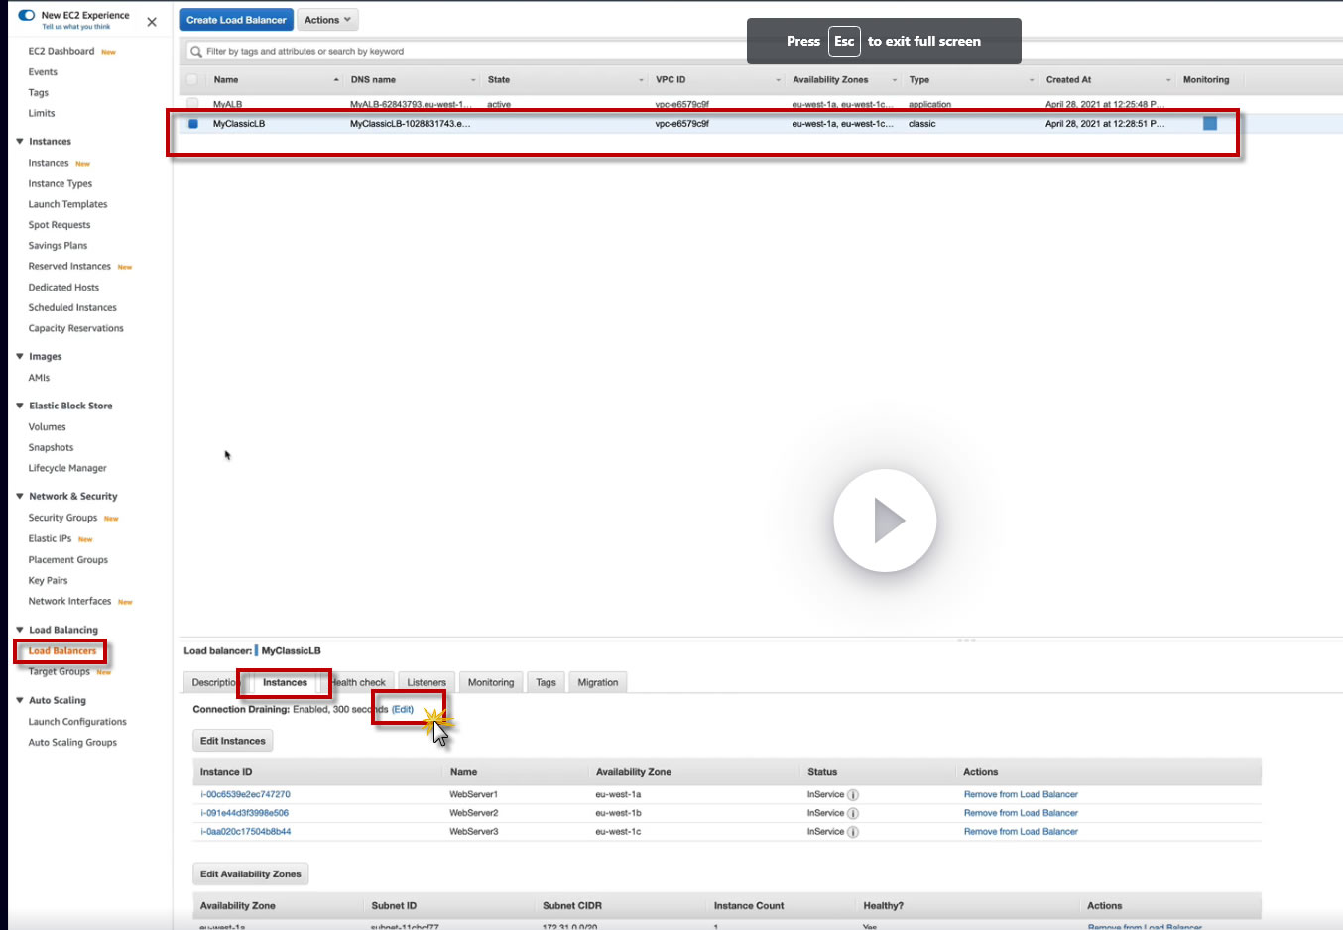Click the 'classic' type cell
The width and height of the screenshot is (1343, 930).
(922, 124)
